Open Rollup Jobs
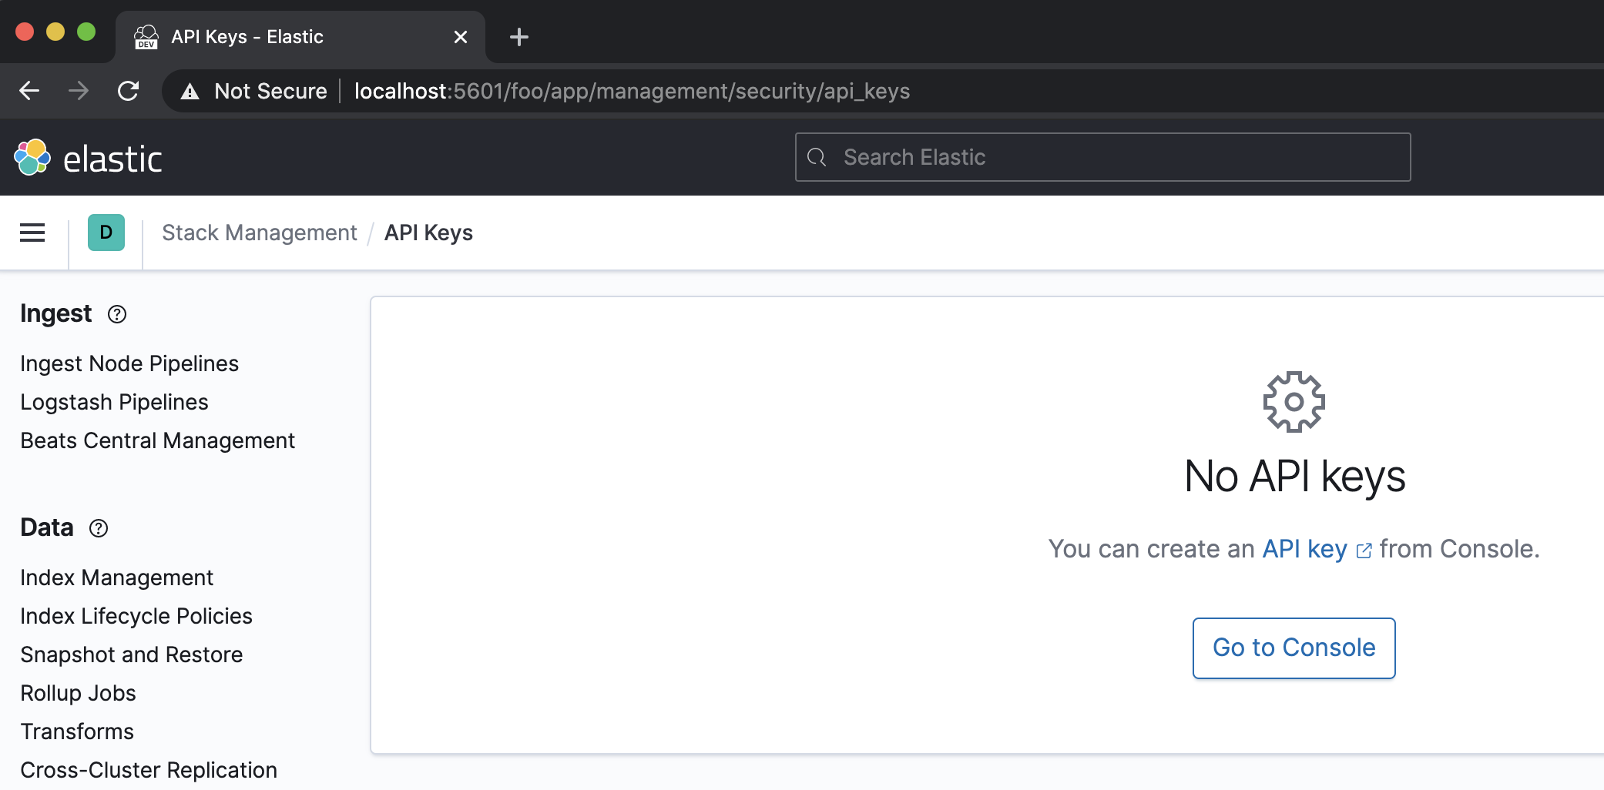The height and width of the screenshot is (790, 1604). coord(78,693)
